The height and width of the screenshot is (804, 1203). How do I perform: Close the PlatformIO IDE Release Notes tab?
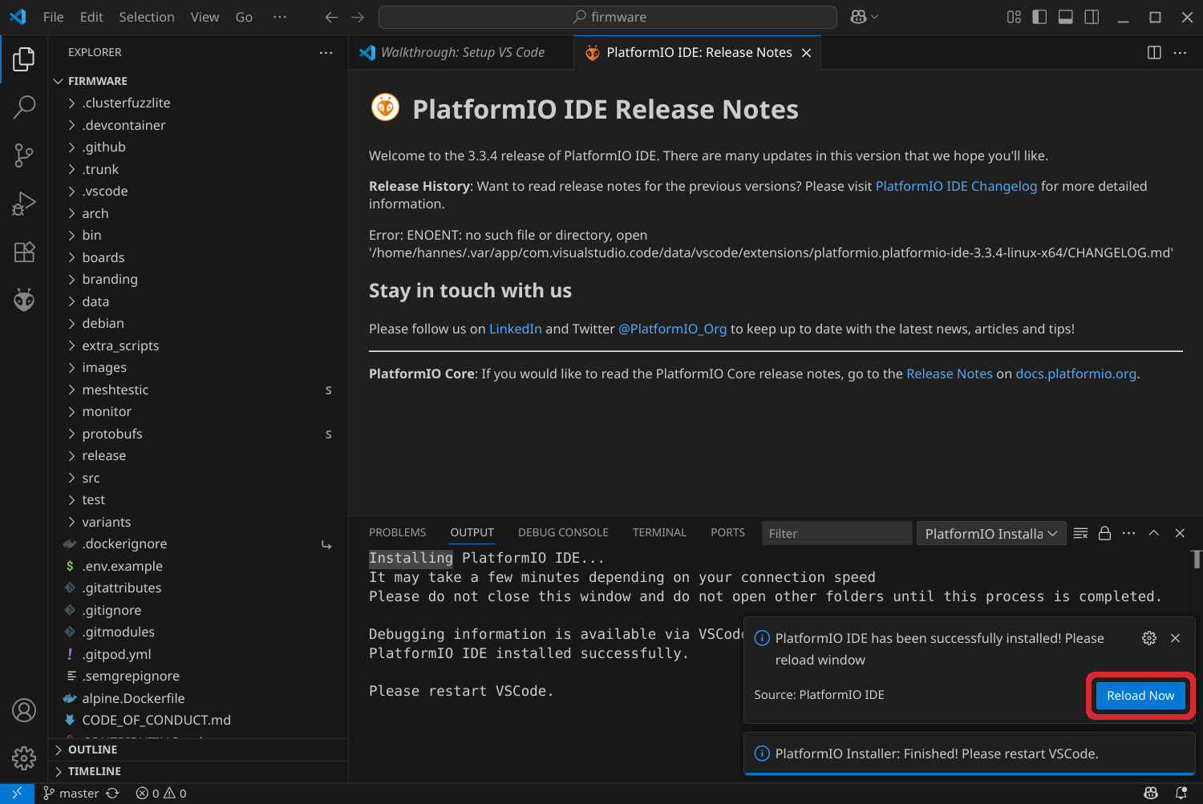pos(806,53)
